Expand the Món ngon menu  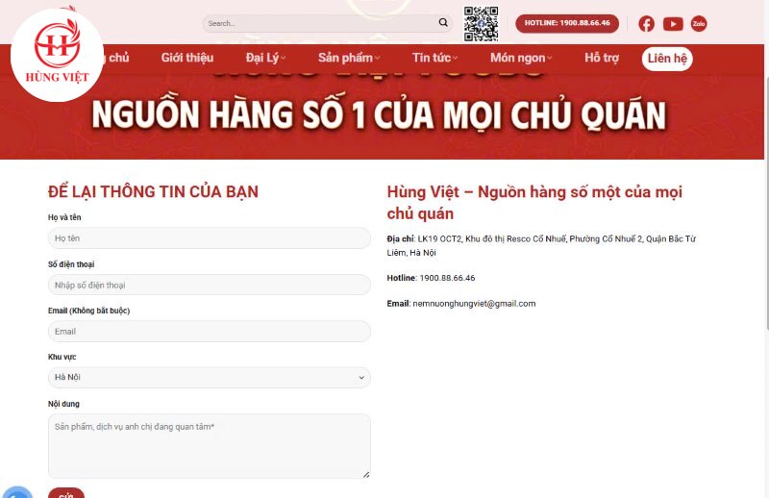pos(521,58)
